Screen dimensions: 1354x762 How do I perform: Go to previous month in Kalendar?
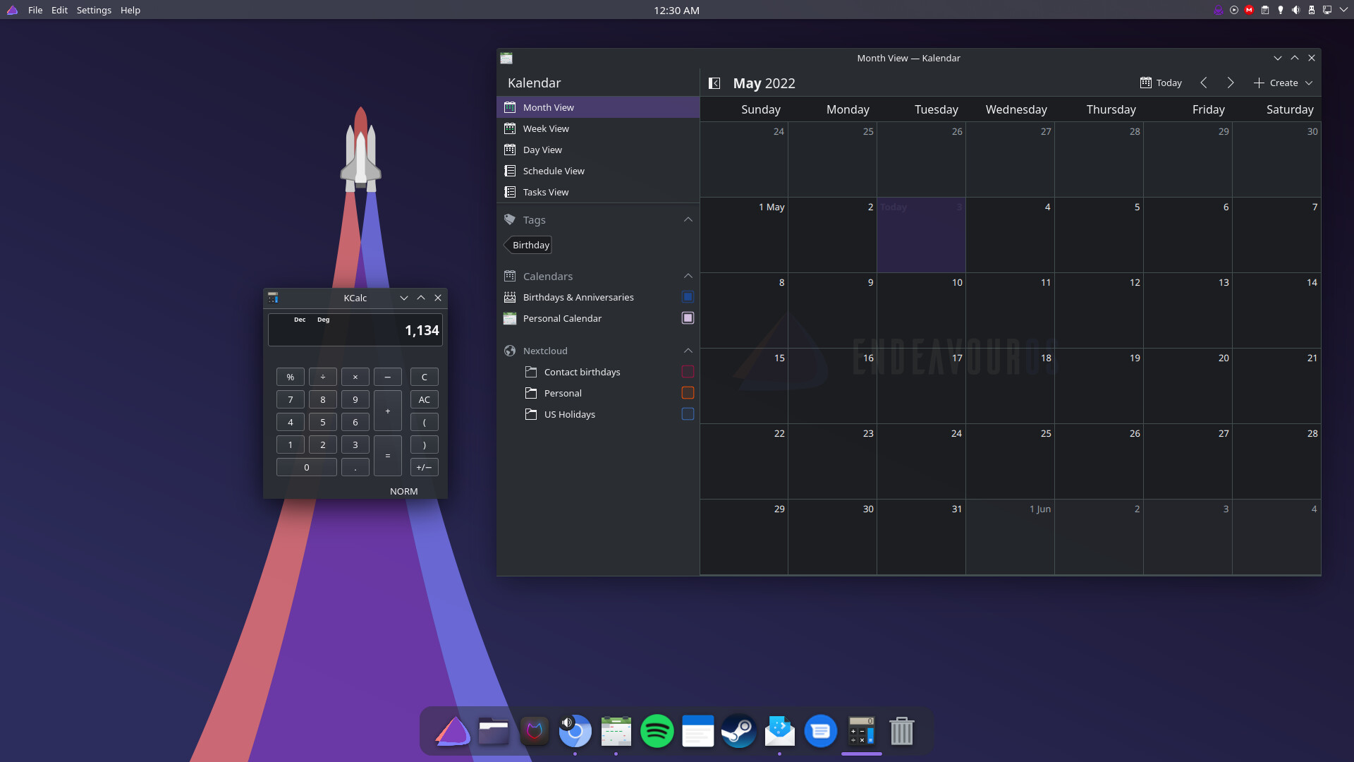pyautogui.click(x=1204, y=83)
